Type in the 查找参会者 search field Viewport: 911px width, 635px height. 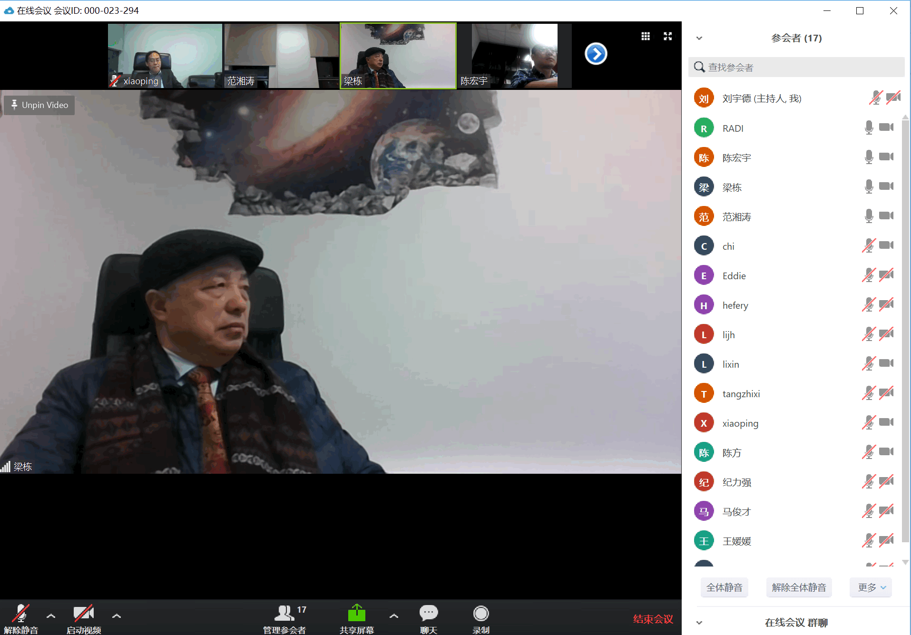click(x=799, y=68)
